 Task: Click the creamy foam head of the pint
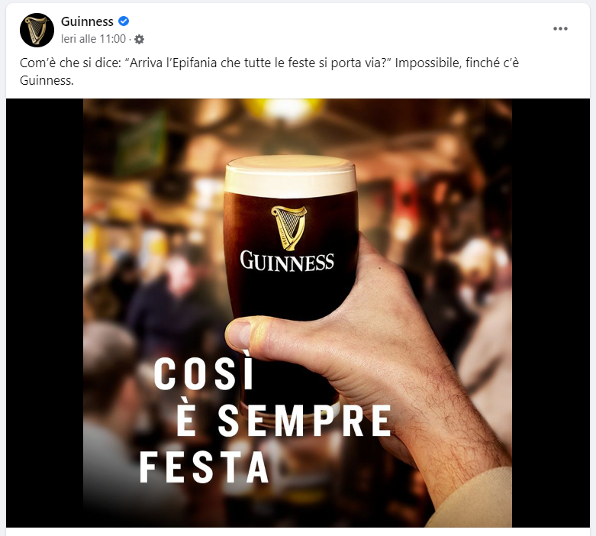(x=291, y=176)
